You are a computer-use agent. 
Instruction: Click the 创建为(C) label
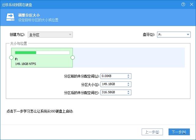point(17,35)
